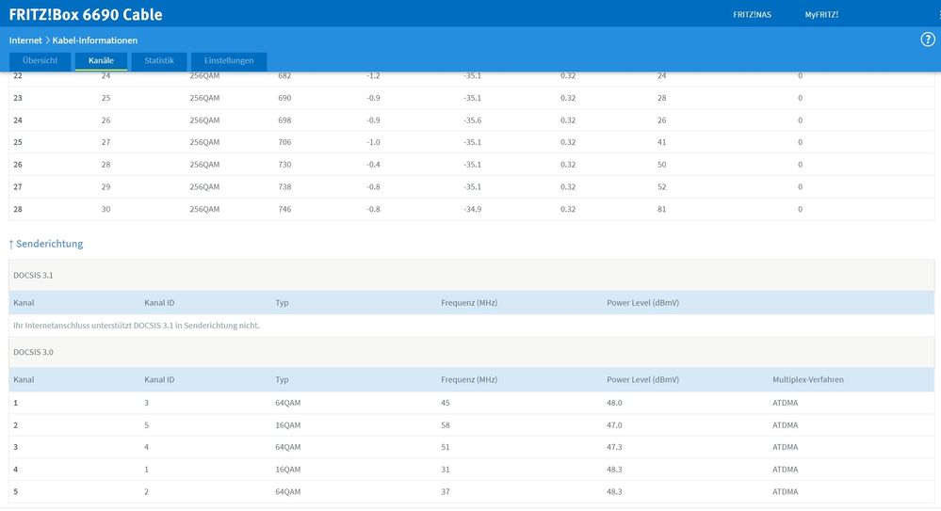Open the Statistik tab
Screen dimensions: 941x511
(x=159, y=61)
